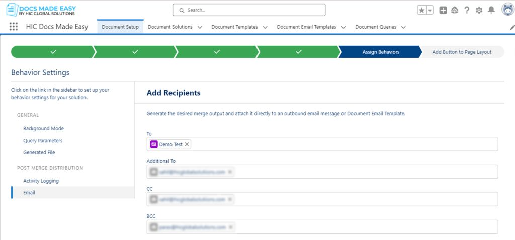Screen dimensions: 515x240
Task: Open the Document Templates tab
Action: coord(234,27)
